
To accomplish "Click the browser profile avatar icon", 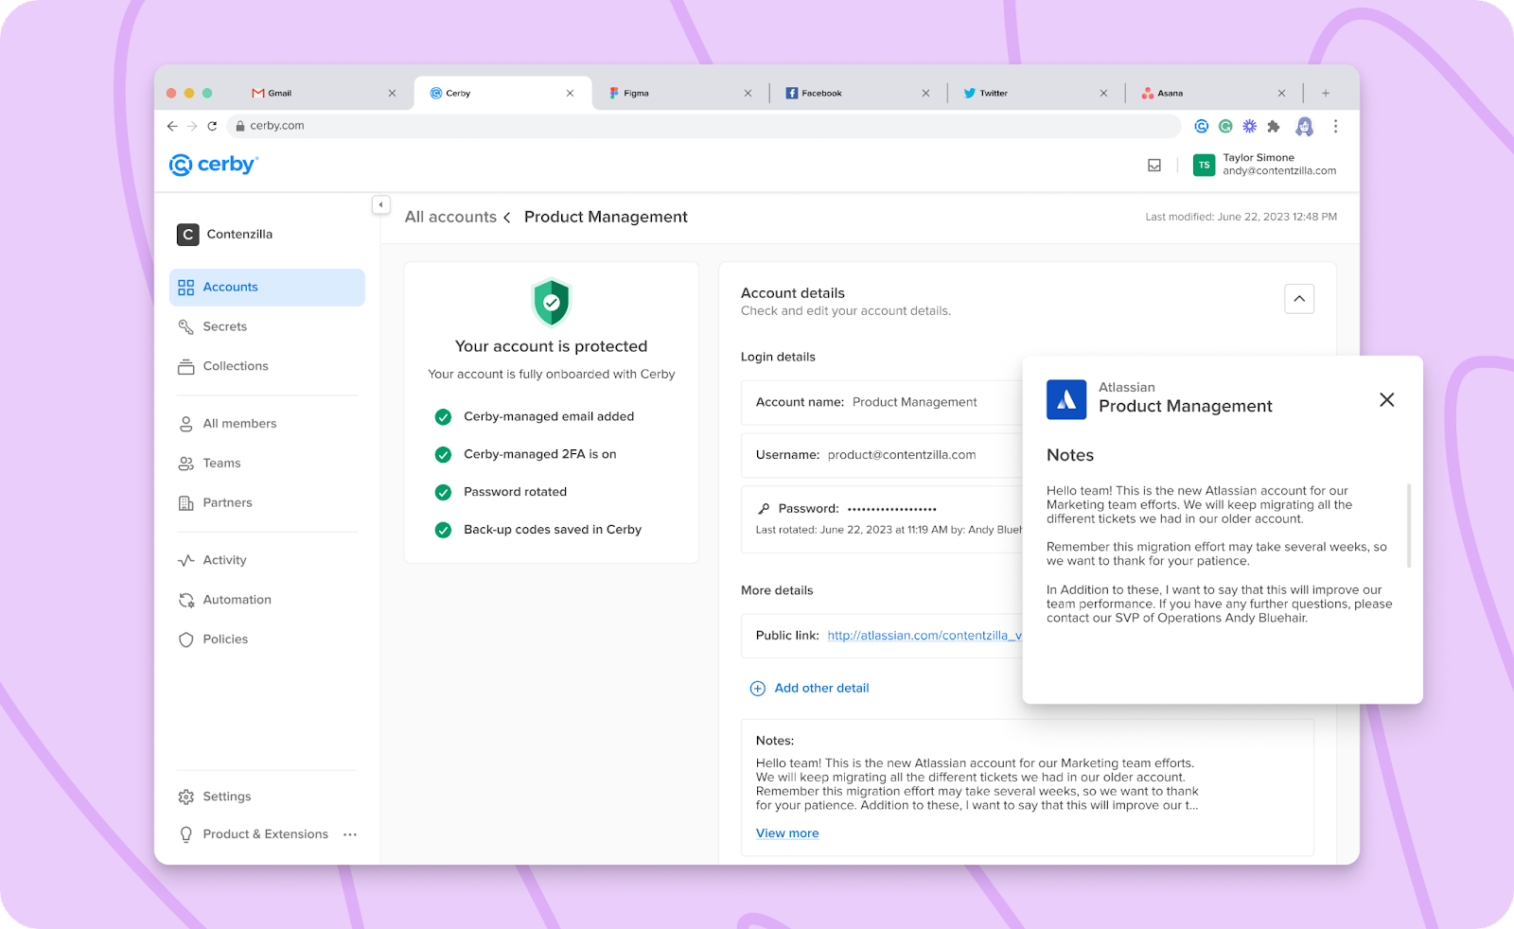I will 1305,126.
